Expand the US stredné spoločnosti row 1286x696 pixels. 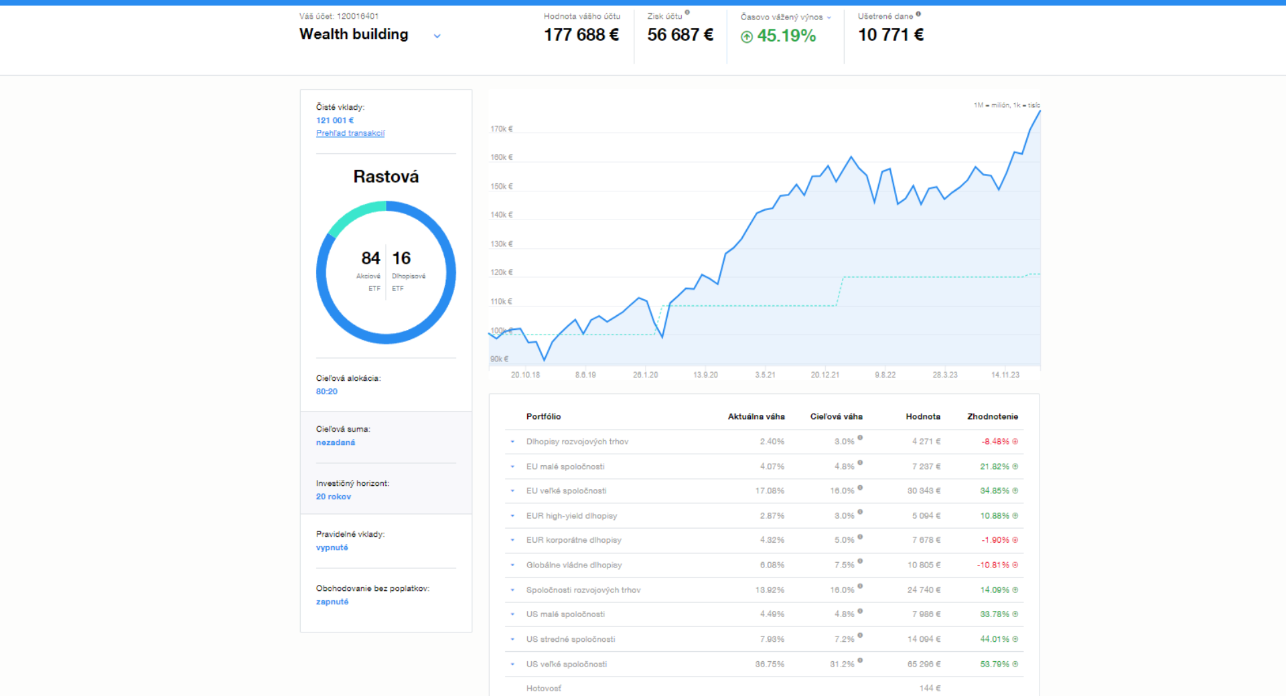[x=513, y=640]
